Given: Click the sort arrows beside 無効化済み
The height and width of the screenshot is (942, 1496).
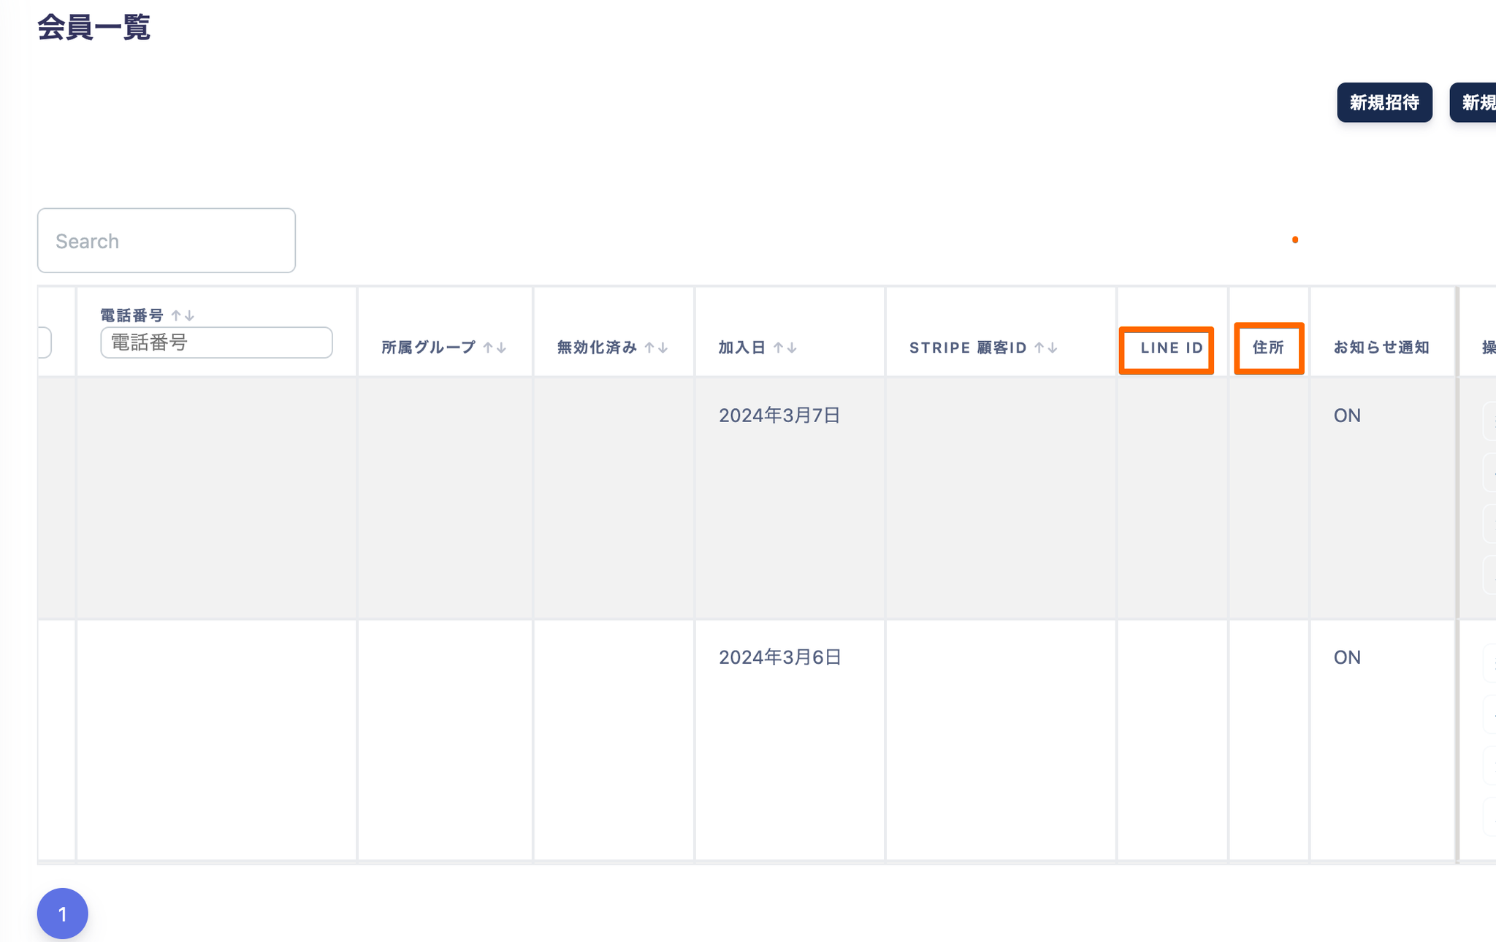Looking at the screenshot, I should tap(656, 348).
